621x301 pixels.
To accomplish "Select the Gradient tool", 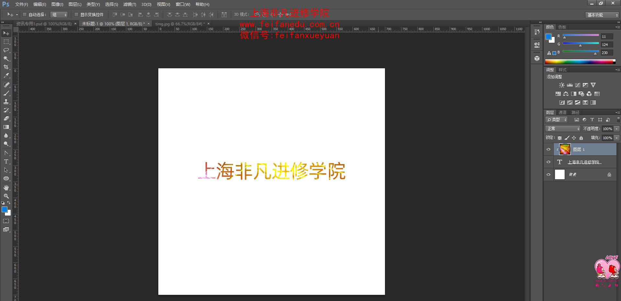I will click(x=6, y=127).
